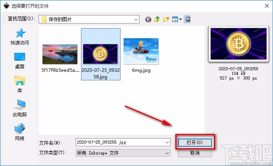Expand the file name history dropdown

click(x=167, y=142)
